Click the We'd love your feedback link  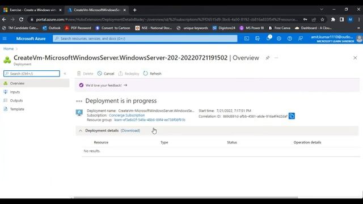point(106,85)
